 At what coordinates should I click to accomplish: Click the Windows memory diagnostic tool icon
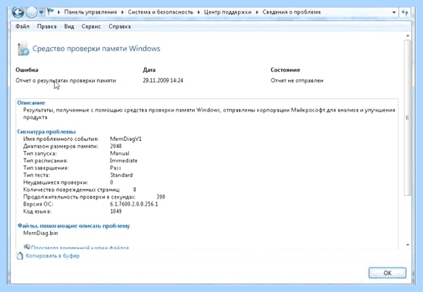23,48
